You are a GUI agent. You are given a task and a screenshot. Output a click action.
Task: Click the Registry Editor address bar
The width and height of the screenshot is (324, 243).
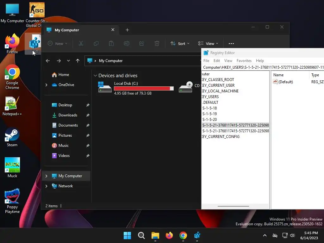[x=263, y=67]
